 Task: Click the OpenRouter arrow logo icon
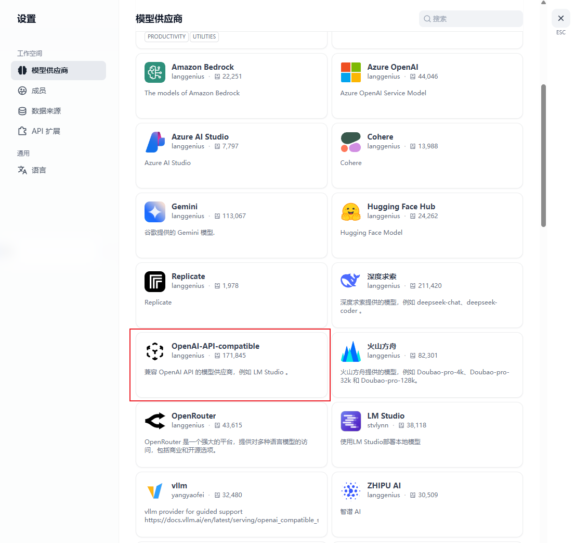point(155,421)
